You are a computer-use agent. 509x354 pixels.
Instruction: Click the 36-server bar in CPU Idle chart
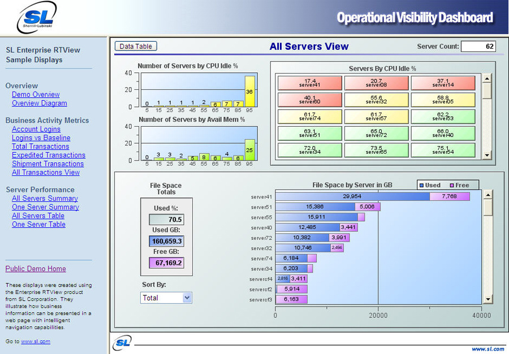point(249,92)
